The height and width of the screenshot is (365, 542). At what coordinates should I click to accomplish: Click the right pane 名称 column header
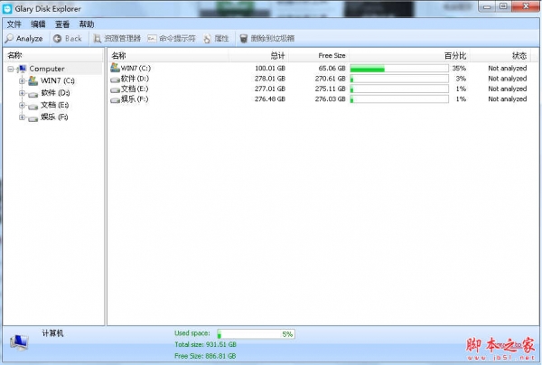pos(168,55)
